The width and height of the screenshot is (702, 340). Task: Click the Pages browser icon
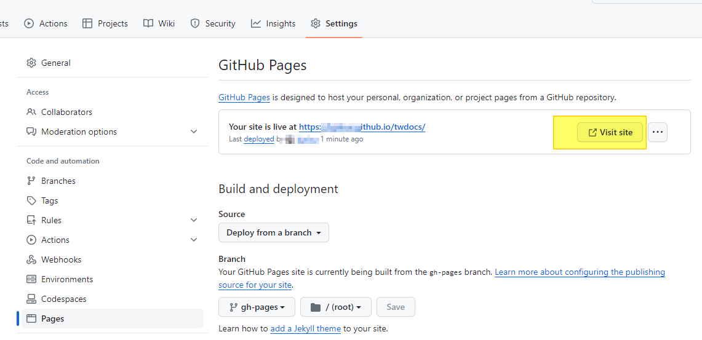(x=31, y=318)
